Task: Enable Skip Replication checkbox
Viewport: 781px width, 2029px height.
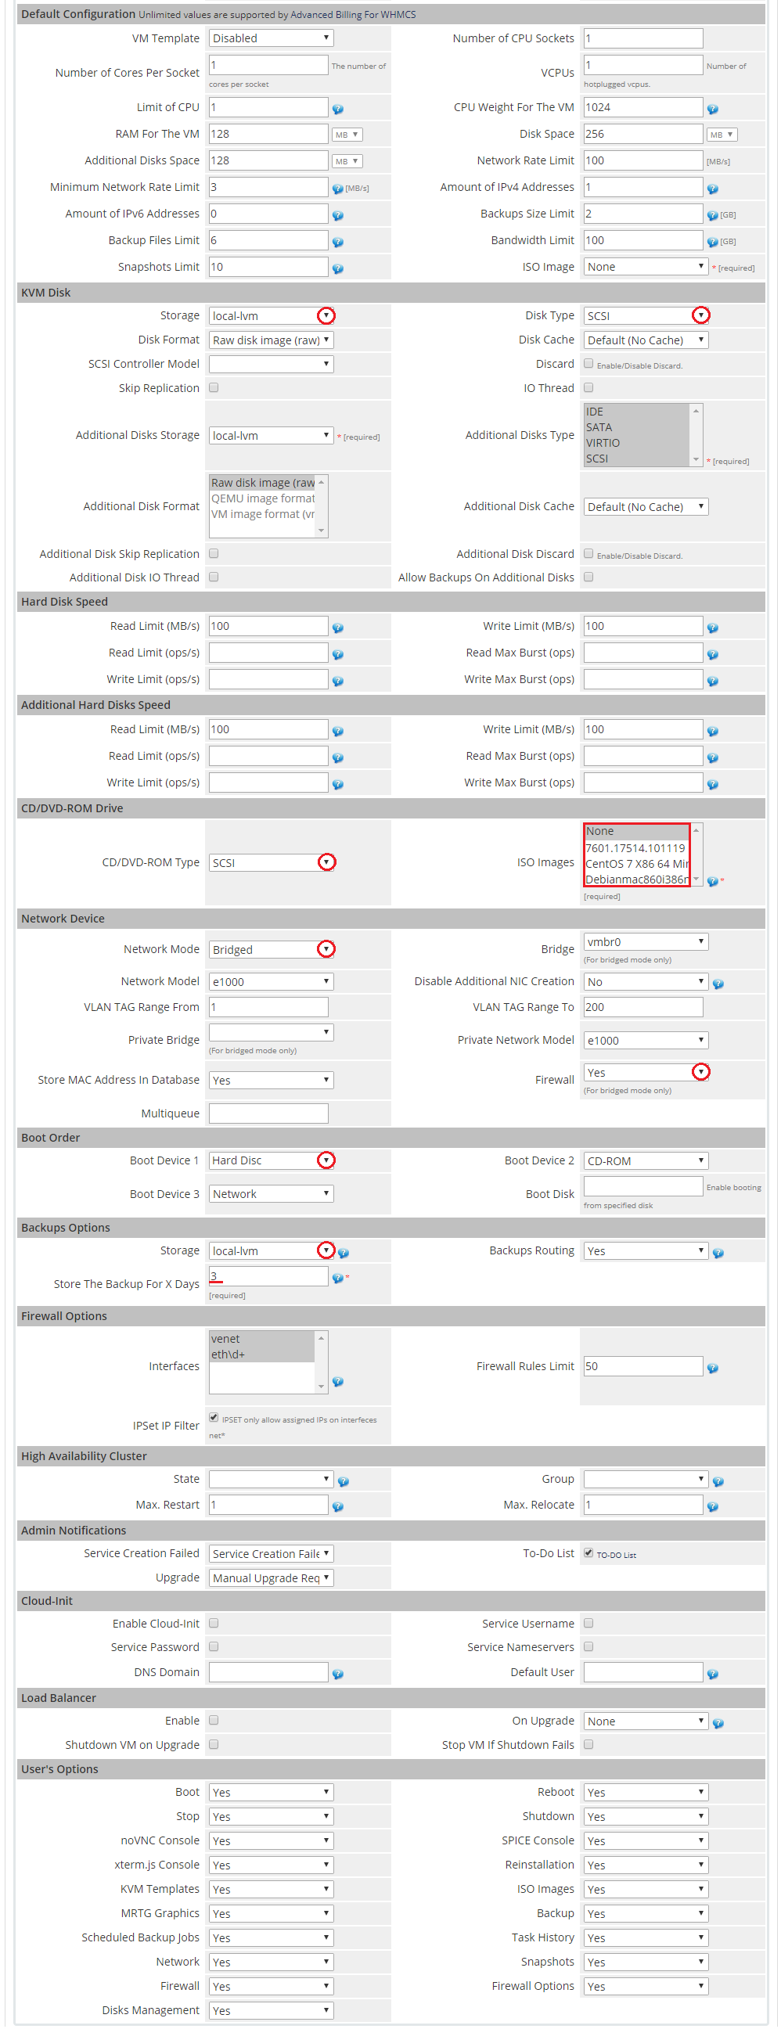Action: click(214, 387)
